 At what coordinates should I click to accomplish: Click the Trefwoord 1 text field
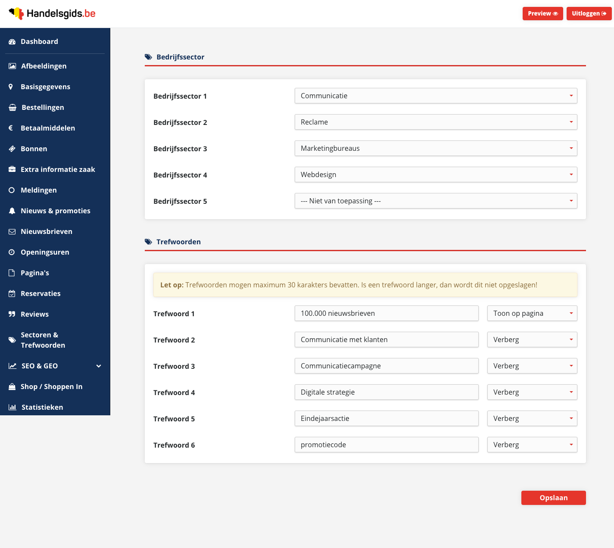coord(386,313)
